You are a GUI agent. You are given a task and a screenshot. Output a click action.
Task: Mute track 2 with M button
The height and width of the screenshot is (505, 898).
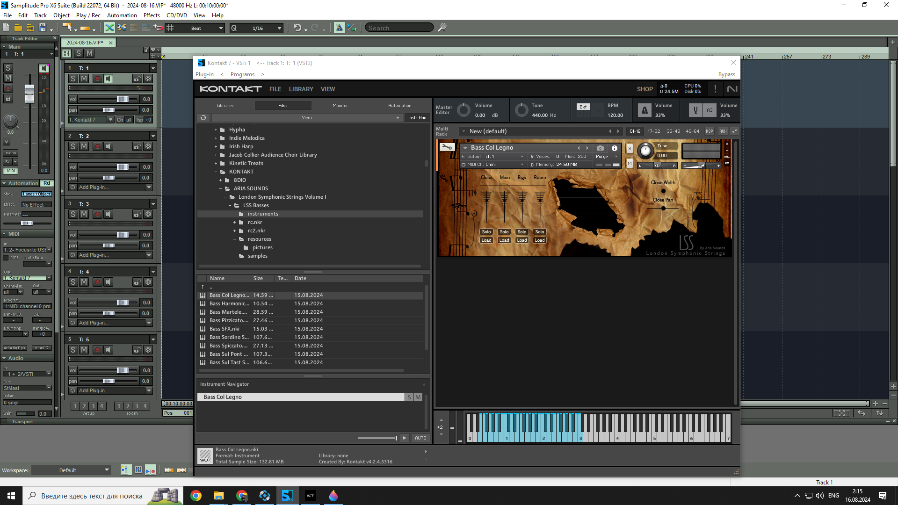click(84, 146)
